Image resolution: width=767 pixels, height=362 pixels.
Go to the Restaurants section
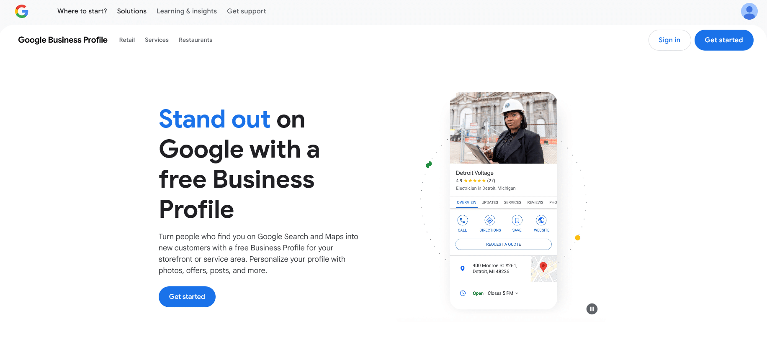pyautogui.click(x=196, y=40)
